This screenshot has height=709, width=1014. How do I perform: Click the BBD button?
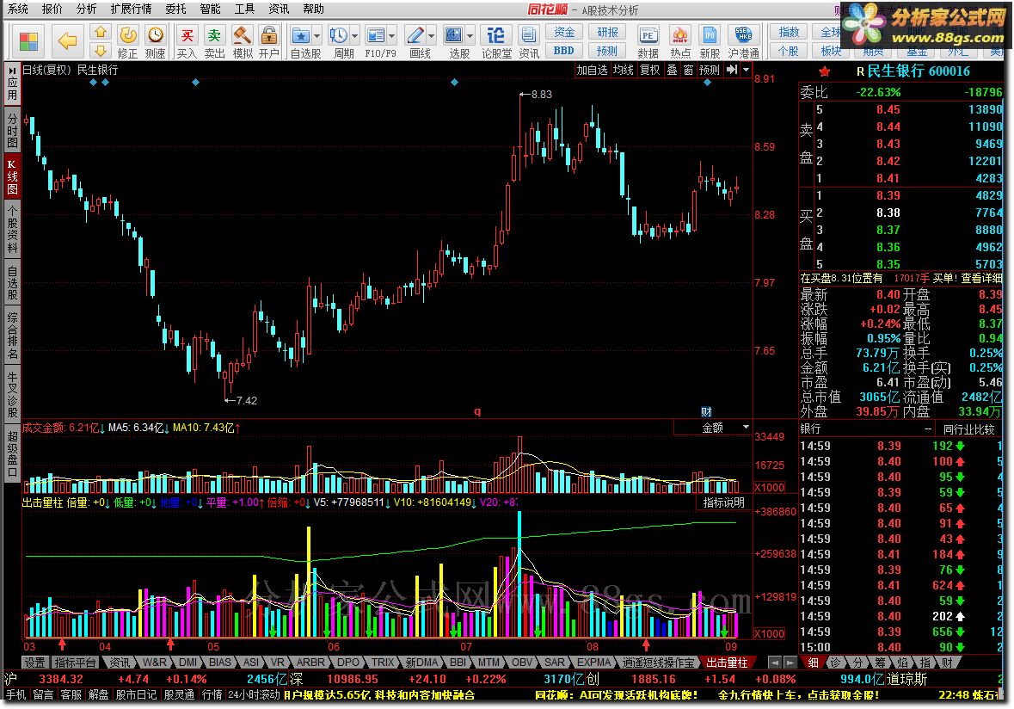coord(564,51)
